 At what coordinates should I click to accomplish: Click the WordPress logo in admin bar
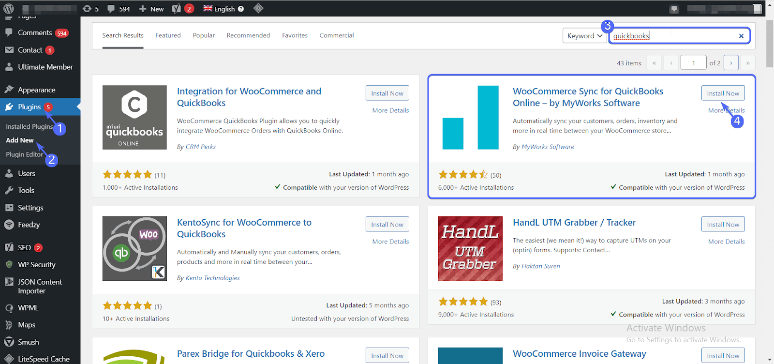tap(9, 9)
